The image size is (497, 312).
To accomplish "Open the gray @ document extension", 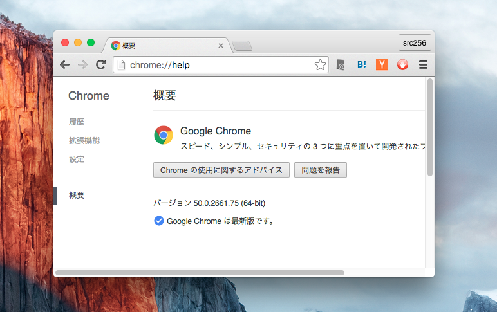I will (341, 64).
